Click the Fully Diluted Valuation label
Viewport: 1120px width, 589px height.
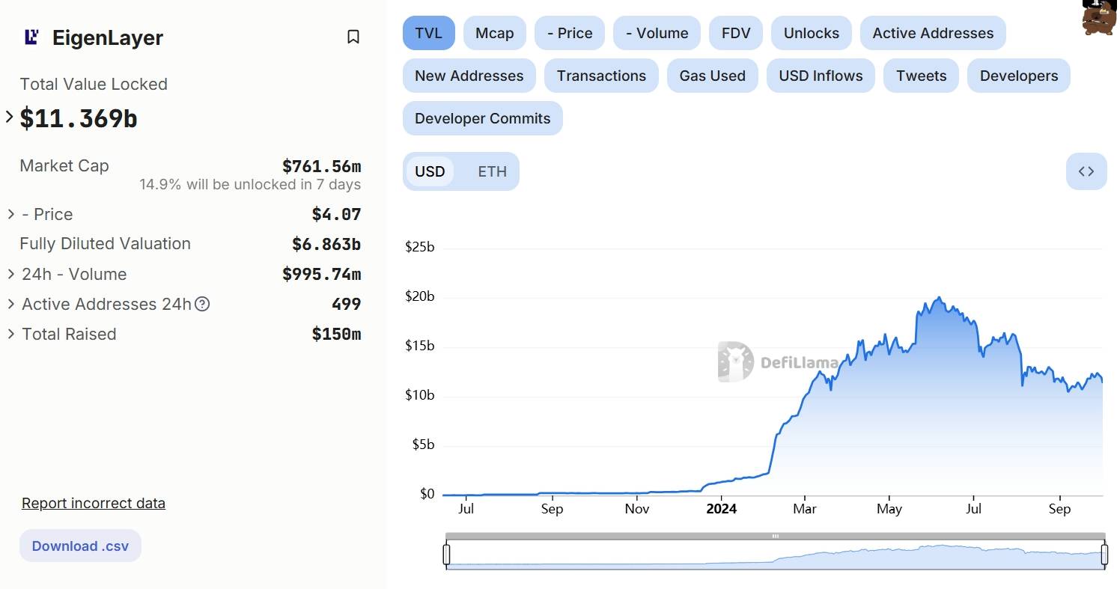(x=105, y=243)
